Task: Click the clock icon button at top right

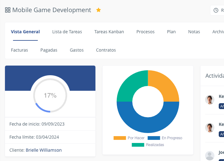Action: (217, 10)
